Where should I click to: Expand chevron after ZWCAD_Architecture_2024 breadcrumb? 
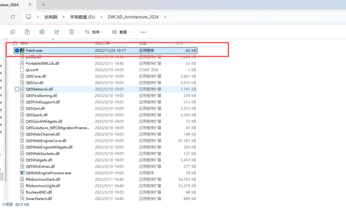click(x=165, y=17)
